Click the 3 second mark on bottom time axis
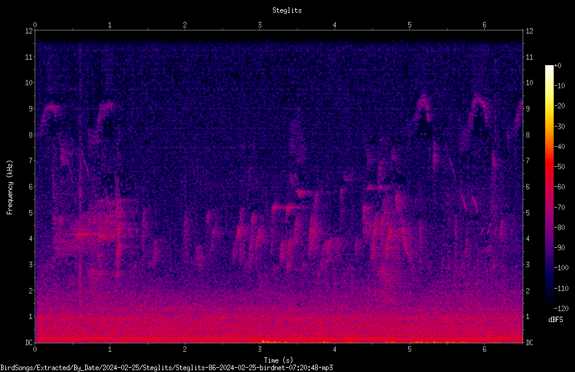Image resolution: width=575 pixels, height=372 pixels. [x=259, y=349]
